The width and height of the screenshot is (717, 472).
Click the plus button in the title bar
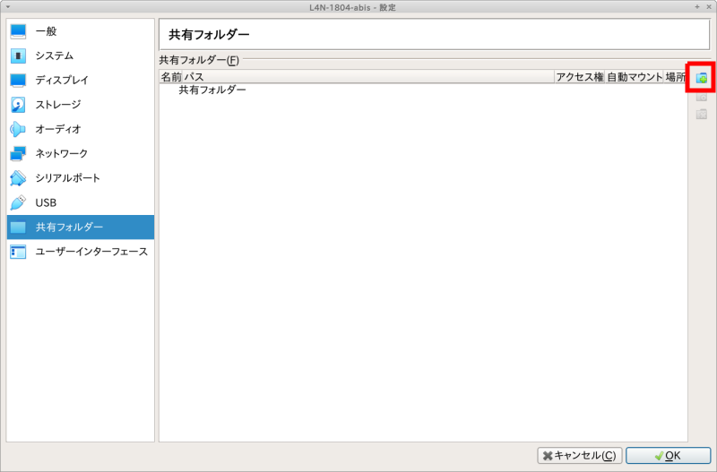[x=697, y=7]
